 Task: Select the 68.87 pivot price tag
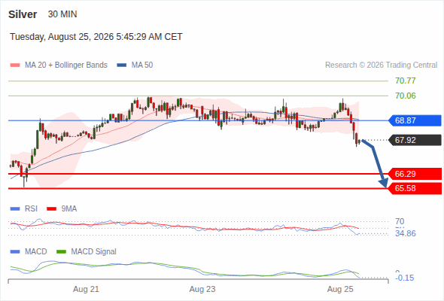click(x=415, y=120)
